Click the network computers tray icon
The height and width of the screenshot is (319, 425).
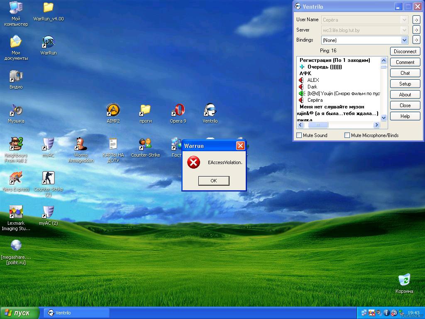[364, 313]
